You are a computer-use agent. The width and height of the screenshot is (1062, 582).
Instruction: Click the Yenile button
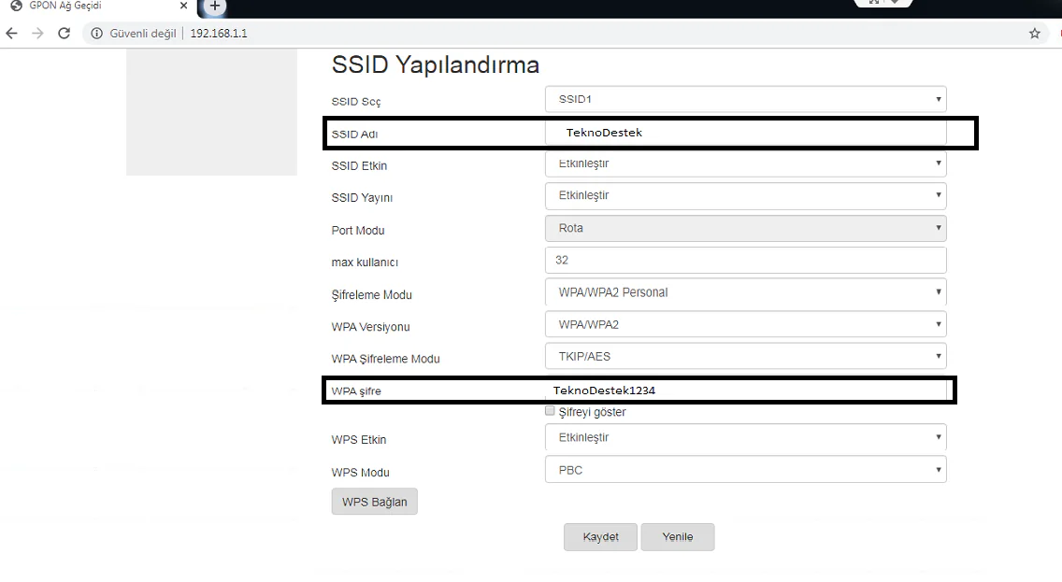678,537
